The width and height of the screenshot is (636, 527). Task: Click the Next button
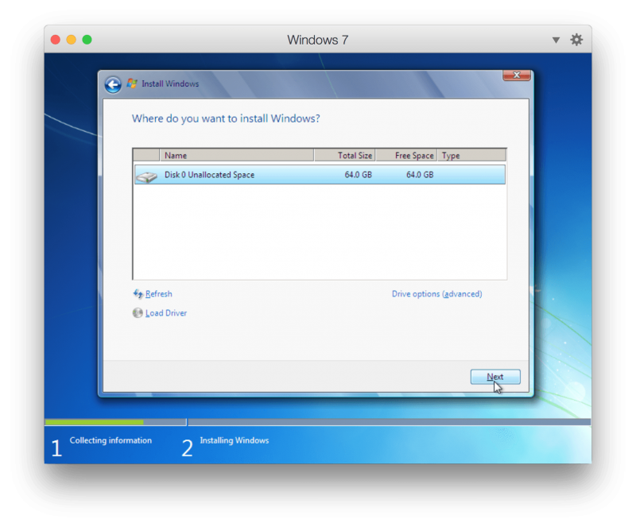pyautogui.click(x=495, y=377)
